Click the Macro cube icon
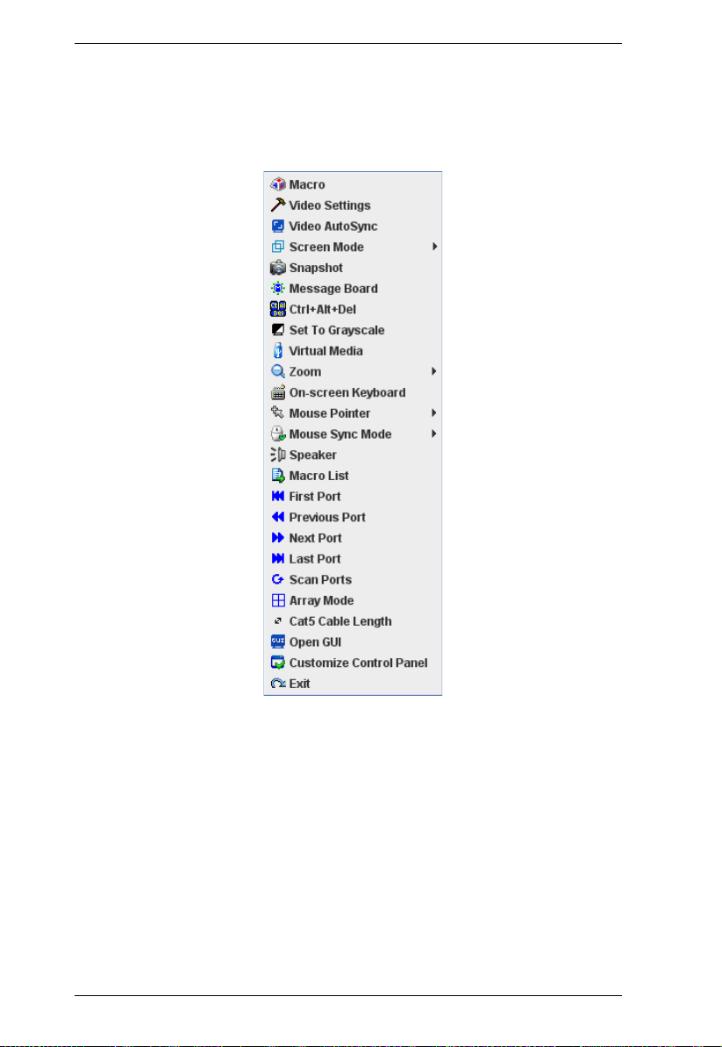The image size is (722, 1047). [277, 184]
